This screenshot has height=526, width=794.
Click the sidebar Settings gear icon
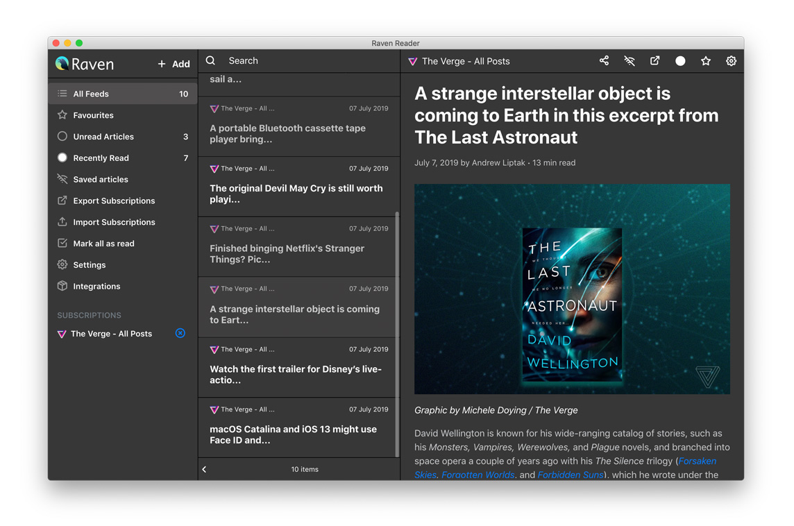click(62, 264)
